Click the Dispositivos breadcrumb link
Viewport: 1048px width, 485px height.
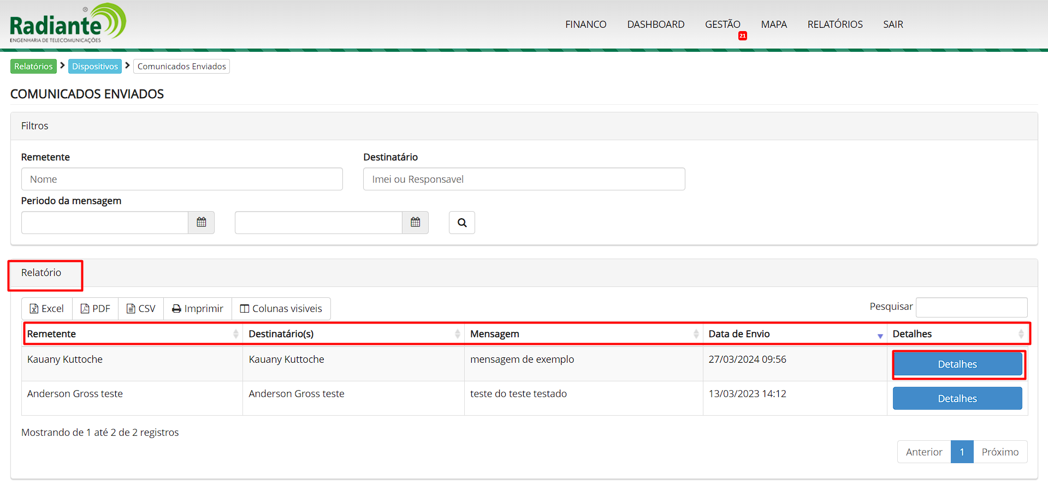(95, 67)
